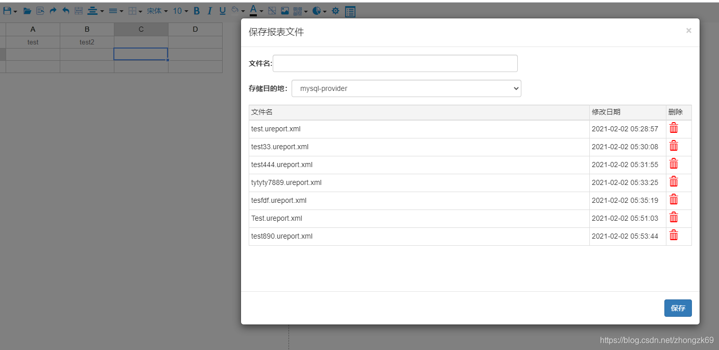
Task: Expand the chart type dropdown arrow
Action: coord(325,11)
